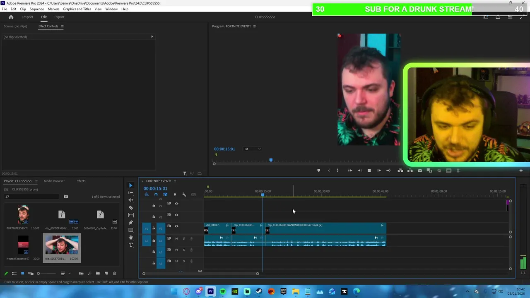The height and width of the screenshot is (298, 530).
Task: Mute audio track A1
Action: click(176, 238)
